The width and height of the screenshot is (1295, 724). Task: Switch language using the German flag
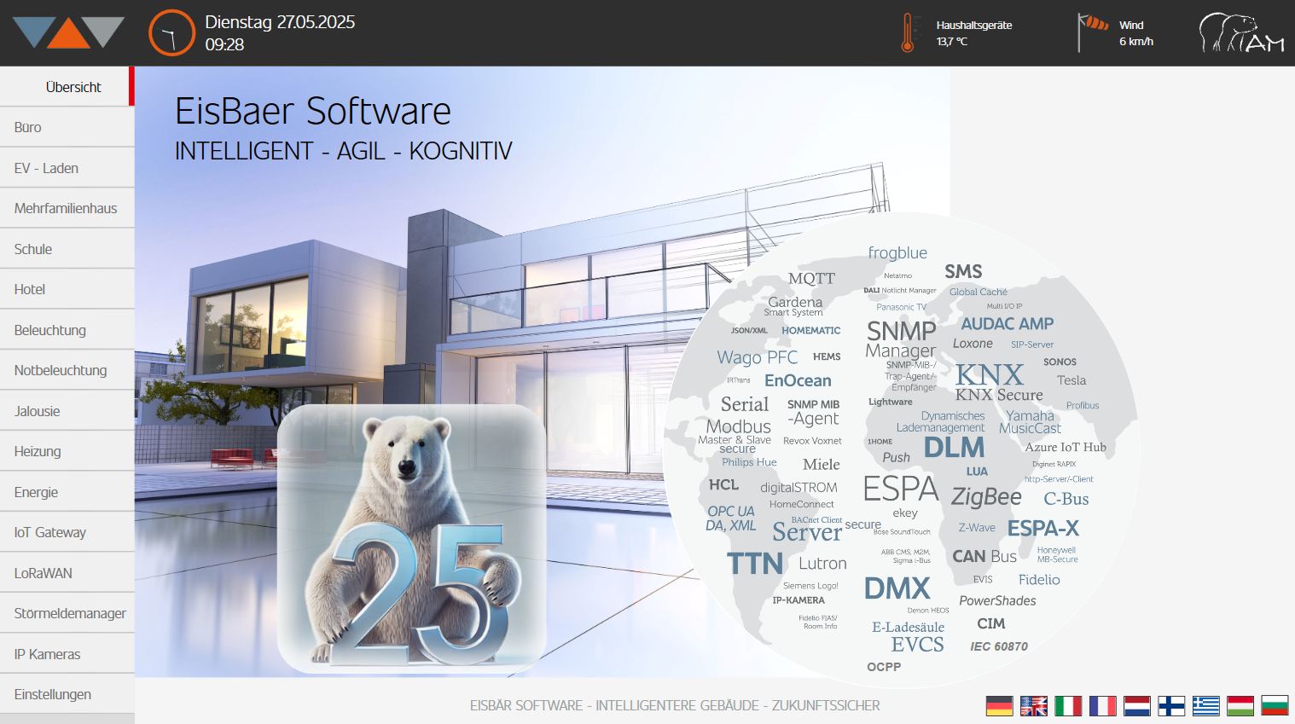pos(999,706)
